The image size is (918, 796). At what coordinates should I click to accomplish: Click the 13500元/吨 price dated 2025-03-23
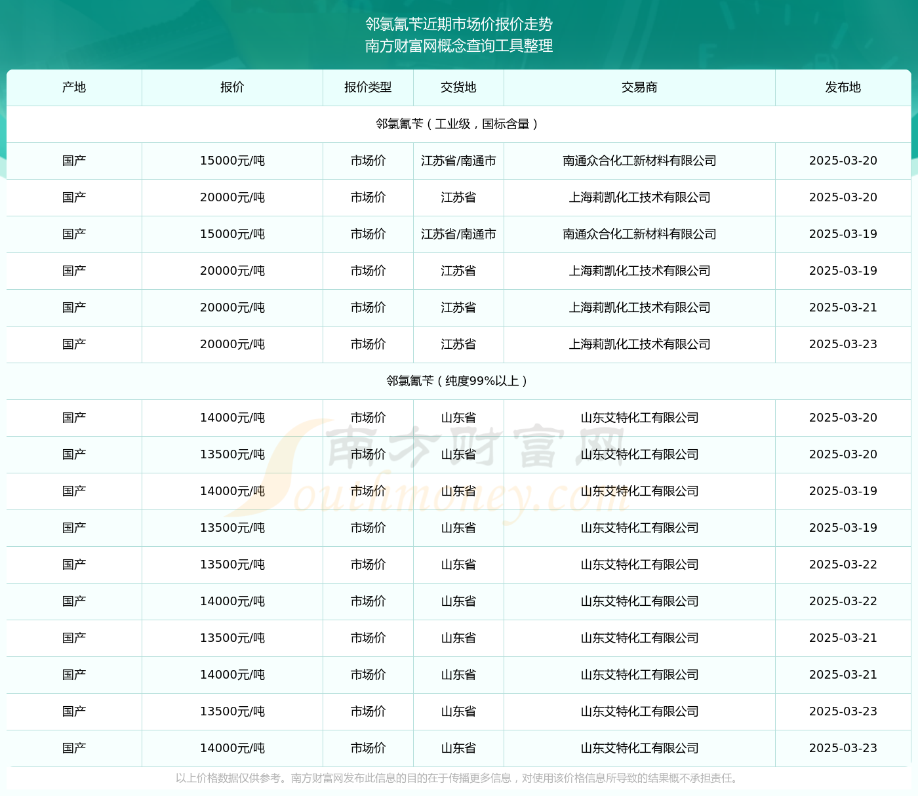(x=232, y=711)
